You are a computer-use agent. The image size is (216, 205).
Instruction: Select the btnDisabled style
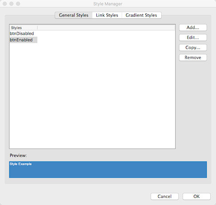(x=22, y=33)
